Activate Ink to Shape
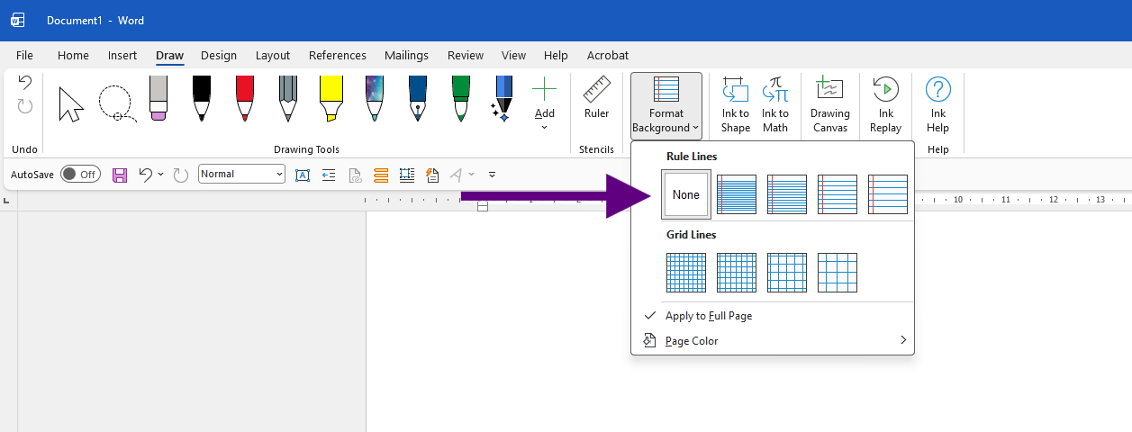Viewport: 1132px width, 432px height. [736, 105]
